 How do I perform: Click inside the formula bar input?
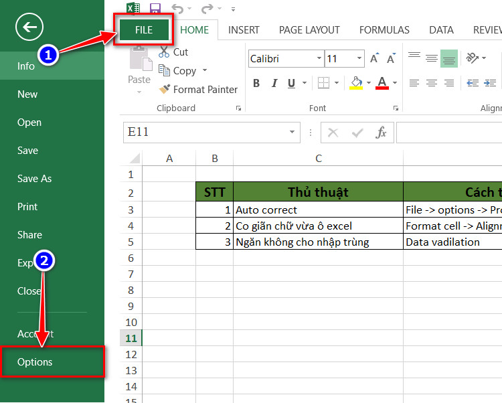point(449,132)
